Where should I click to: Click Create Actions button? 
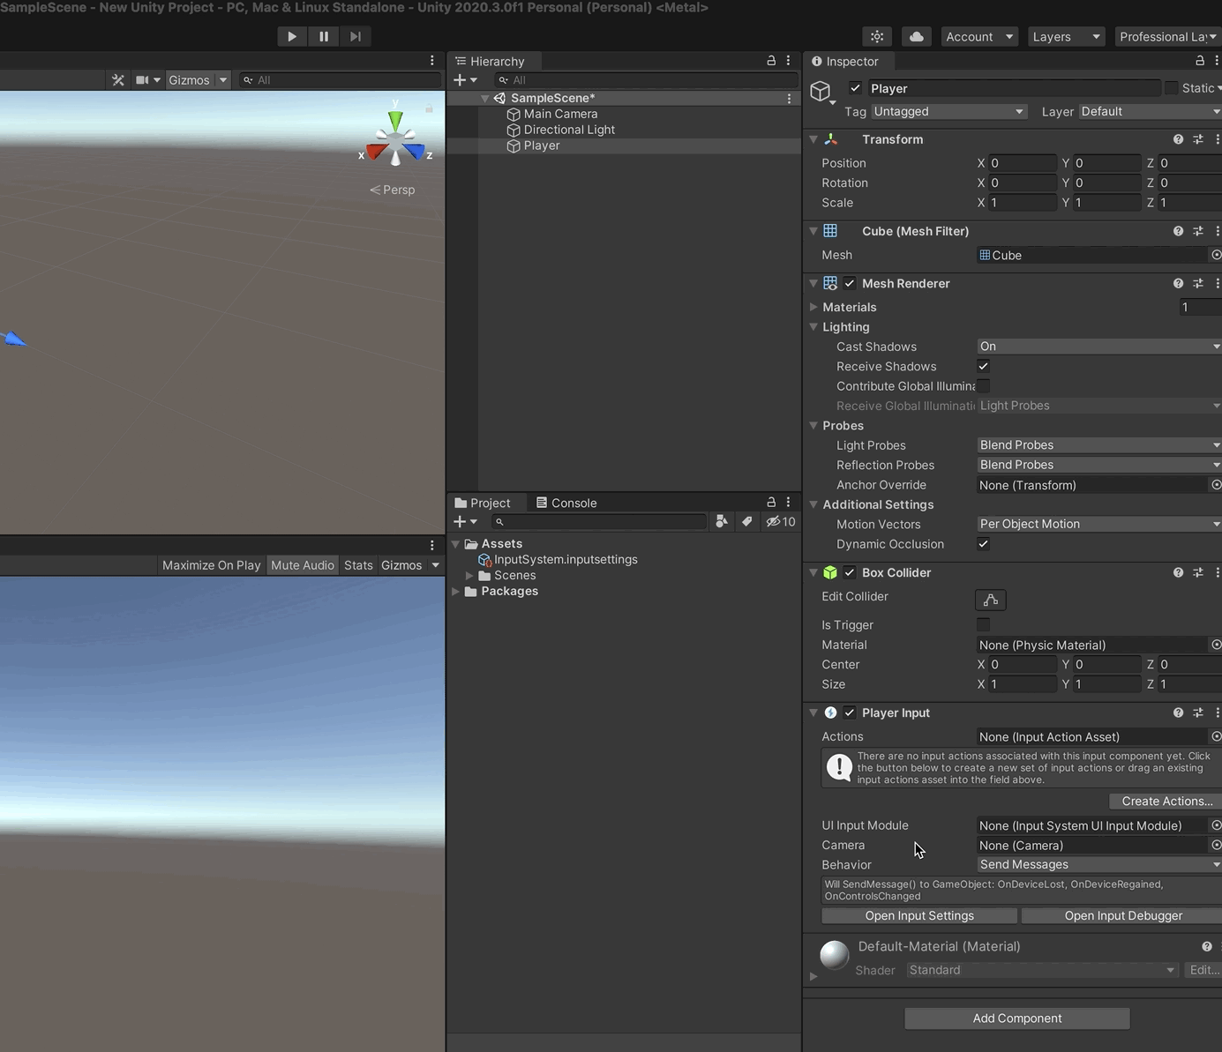coord(1166,801)
